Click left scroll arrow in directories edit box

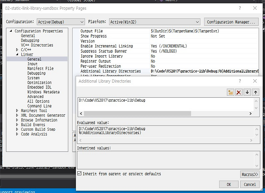[x=81, y=113]
